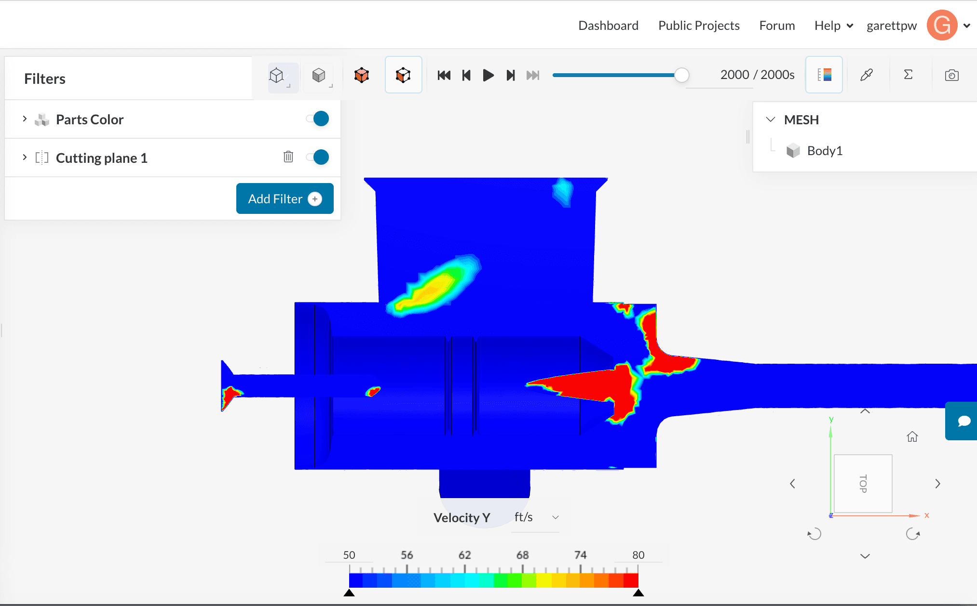This screenshot has width=977, height=606.
Task: Open the ft/s units dropdown
Action: (535, 517)
